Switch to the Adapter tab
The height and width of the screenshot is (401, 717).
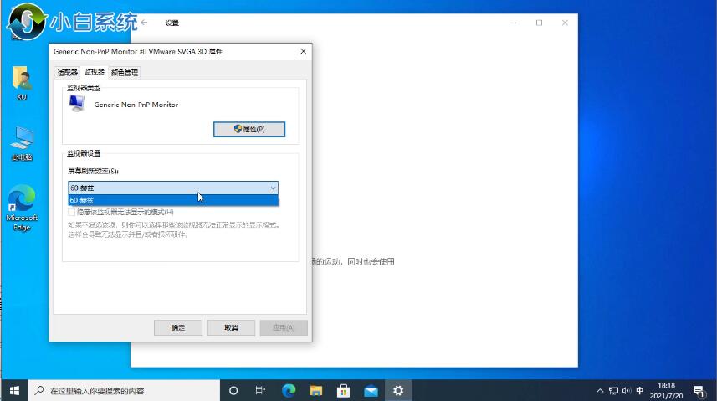pyautogui.click(x=67, y=72)
